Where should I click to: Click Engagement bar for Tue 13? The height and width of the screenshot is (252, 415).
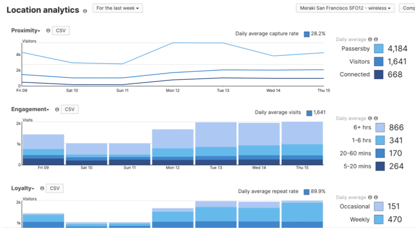click(x=216, y=143)
